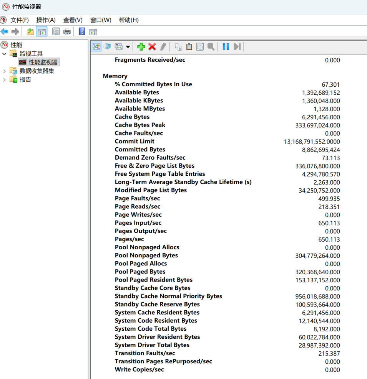Select Long-Term Average Standby Cache Lifetime (s)
Image resolution: width=367 pixels, height=379 pixels.
(x=183, y=182)
